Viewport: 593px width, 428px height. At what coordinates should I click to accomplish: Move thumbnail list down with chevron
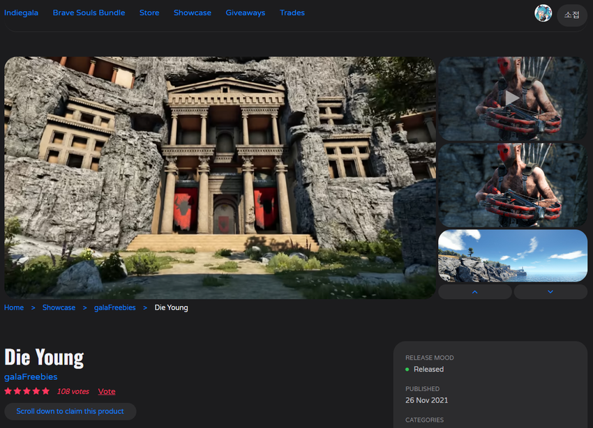pos(550,292)
